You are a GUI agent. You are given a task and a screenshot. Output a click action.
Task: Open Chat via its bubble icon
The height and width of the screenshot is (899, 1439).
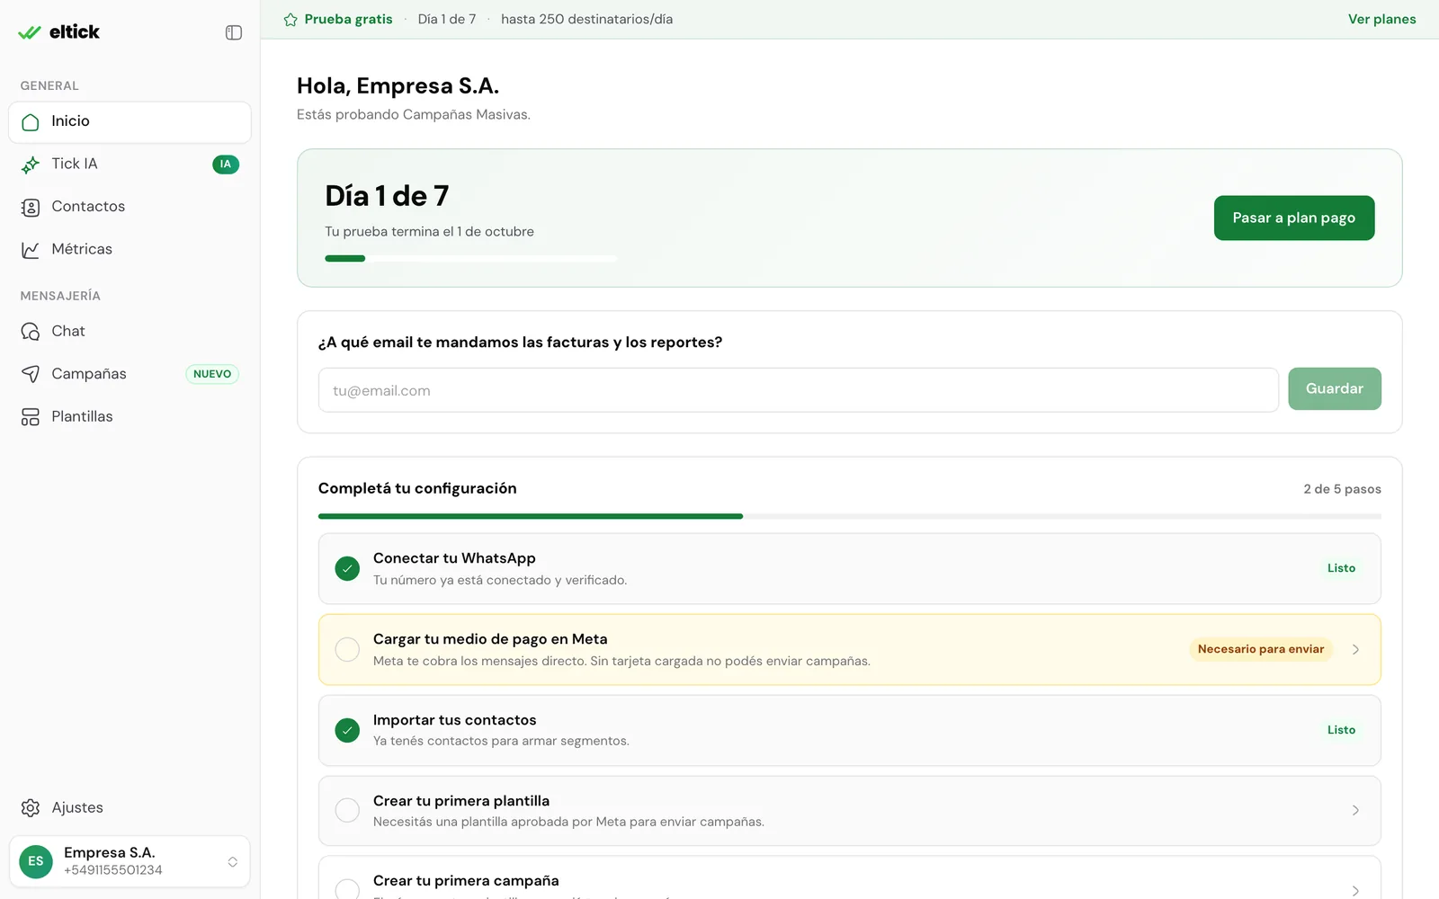(x=31, y=332)
